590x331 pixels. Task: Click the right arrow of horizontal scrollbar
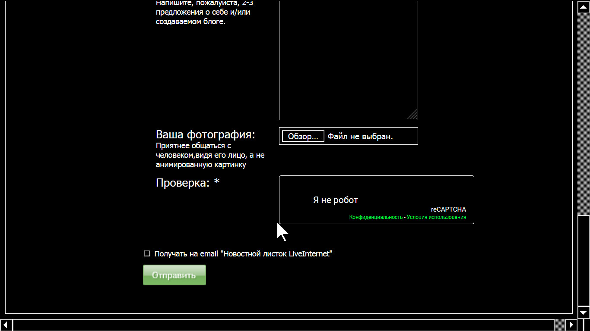tap(571, 325)
